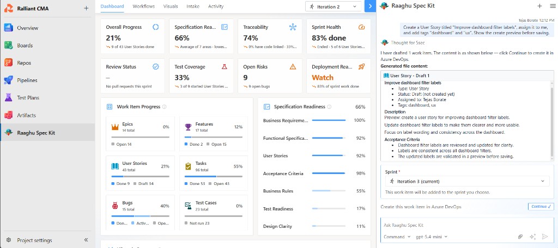Switch to the Activity tab
Screen dimensions: 558x248
coord(216,6)
